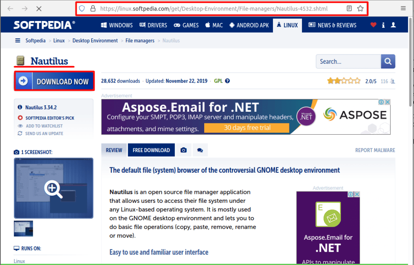Screen dimensions: 414x265
Task: Open the Android APK section
Action: pos(249,25)
